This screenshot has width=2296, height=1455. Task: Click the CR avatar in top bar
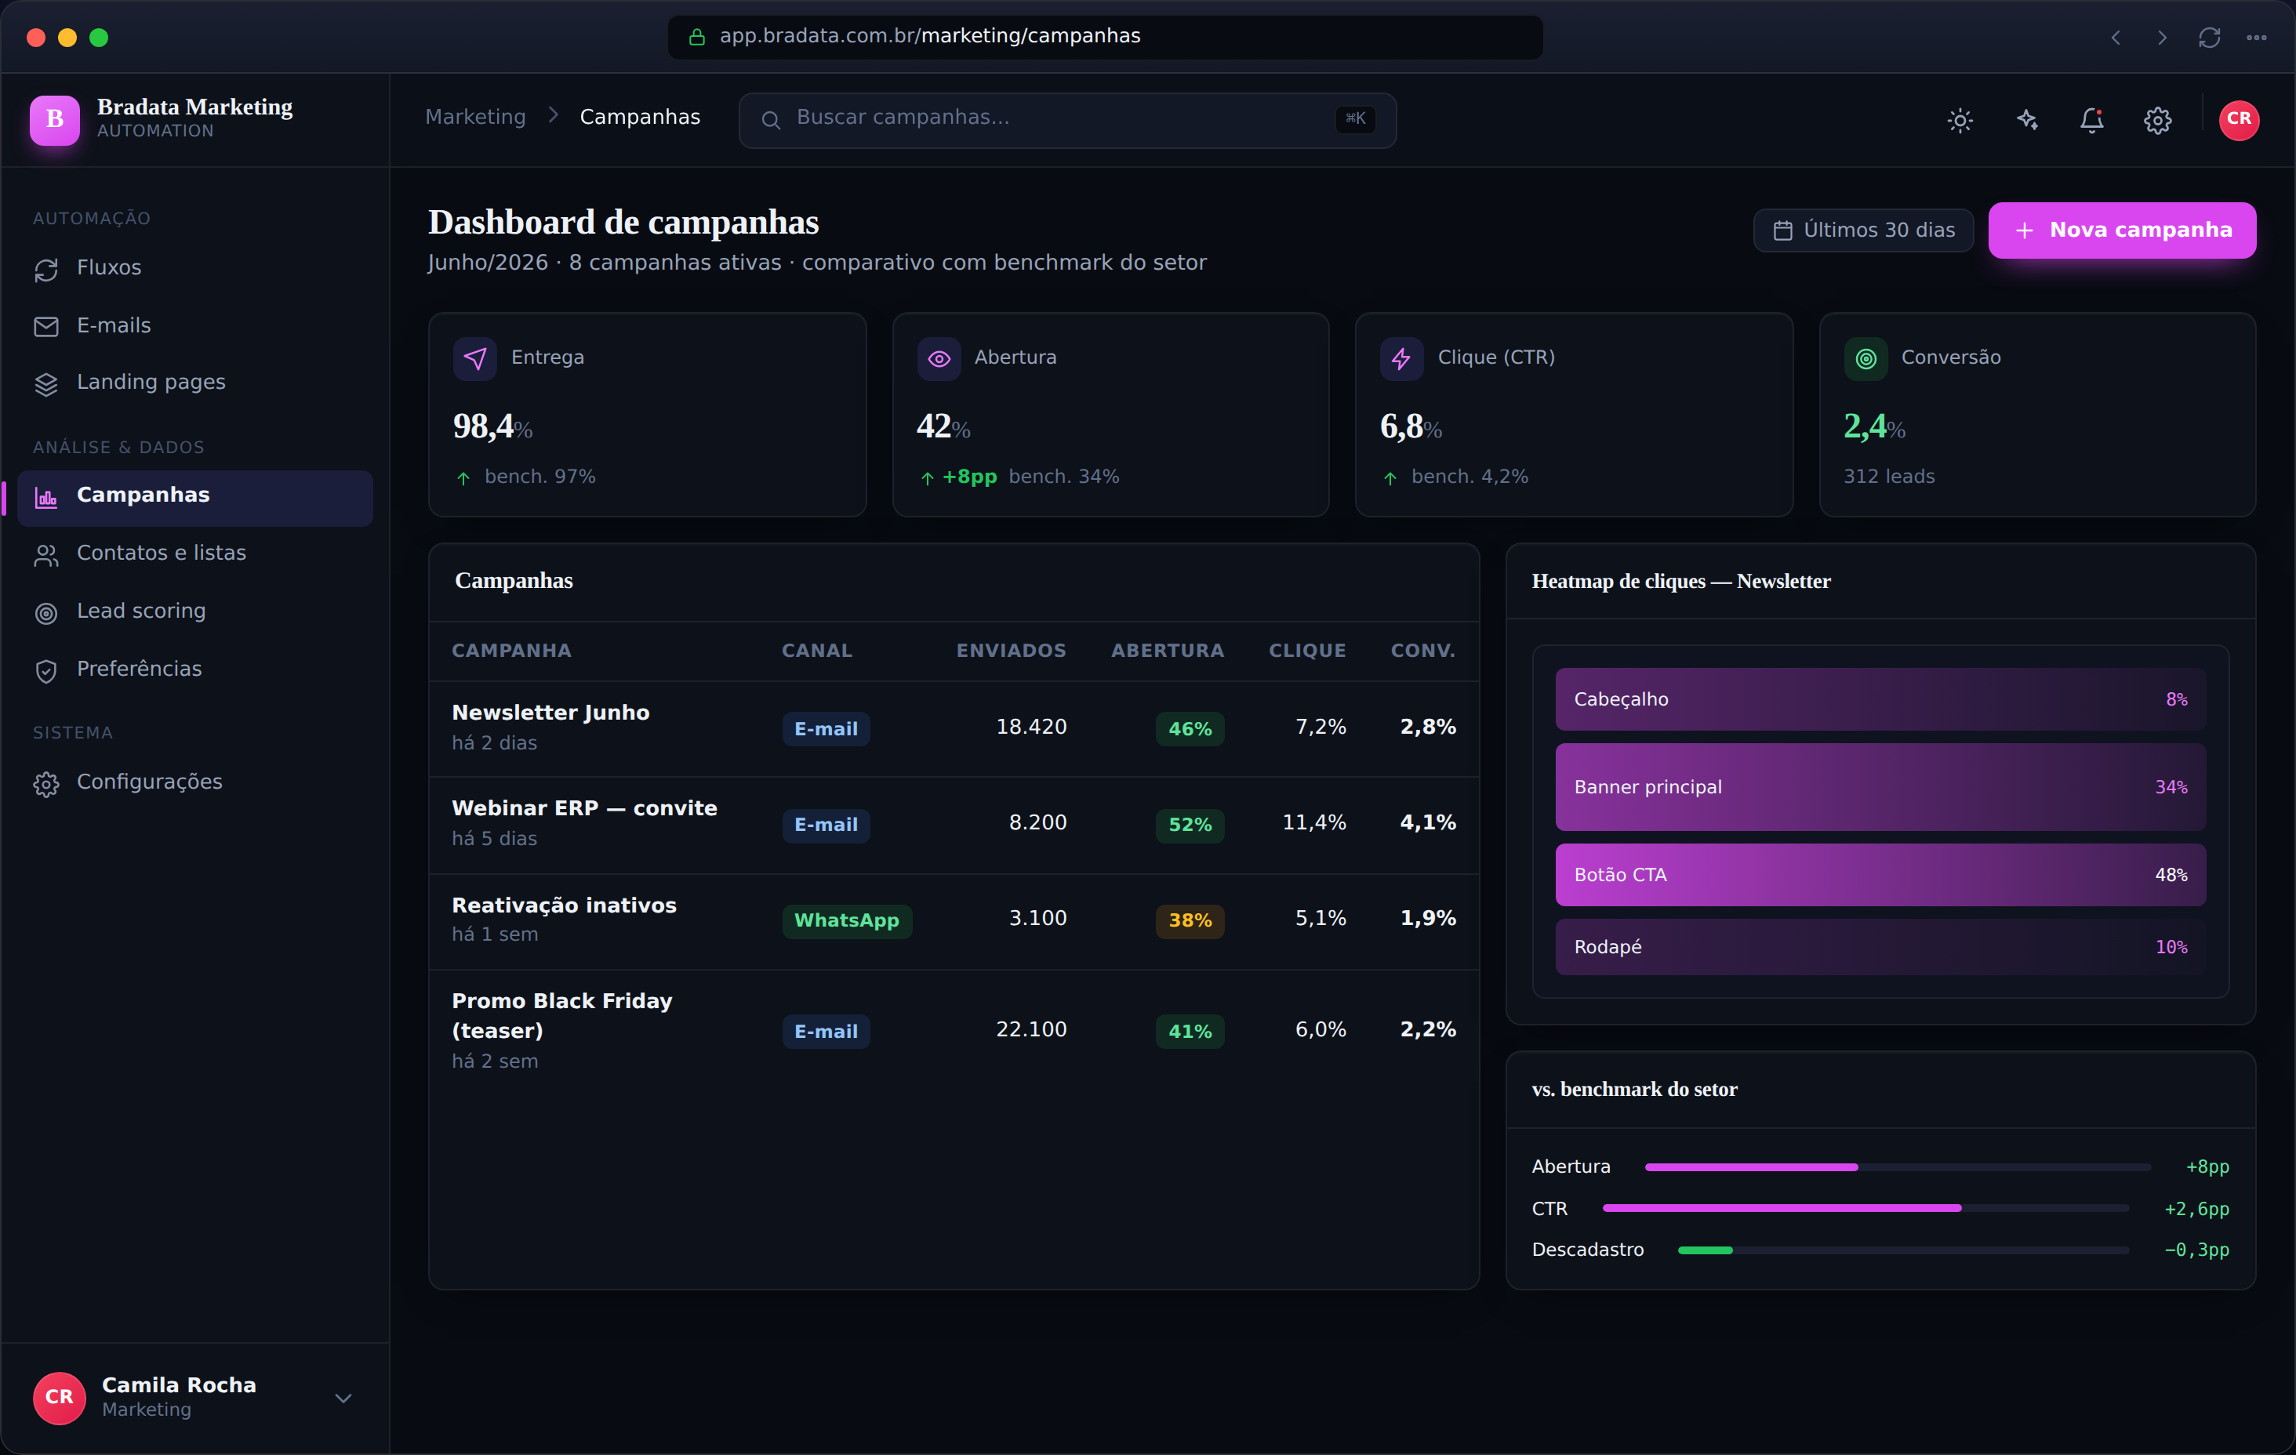pyautogui.click(x=2238, y=120)
